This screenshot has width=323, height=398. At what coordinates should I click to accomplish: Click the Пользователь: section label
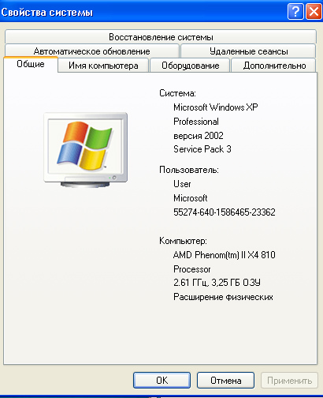[x=189, y=170]
